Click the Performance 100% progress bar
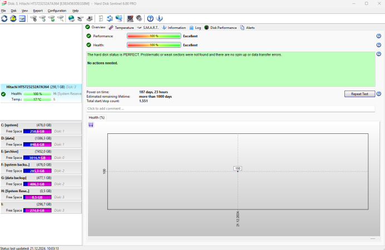 pyautogui.click(x=154, y=36)
